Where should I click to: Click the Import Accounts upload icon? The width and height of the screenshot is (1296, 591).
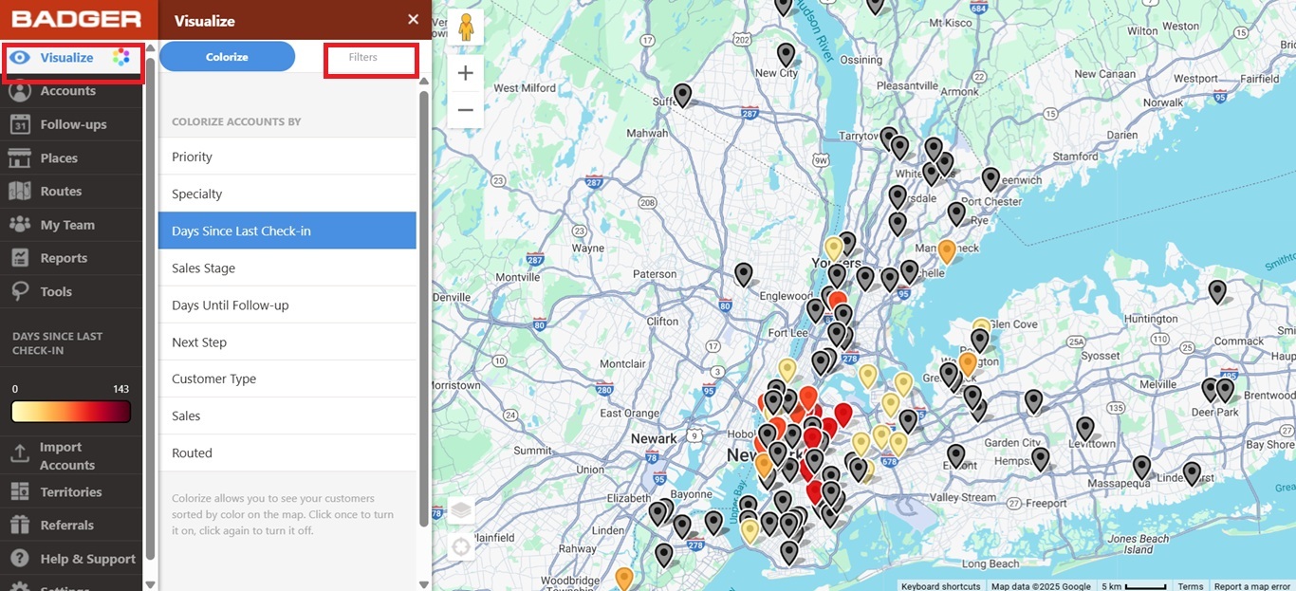[x=20, y=454]
